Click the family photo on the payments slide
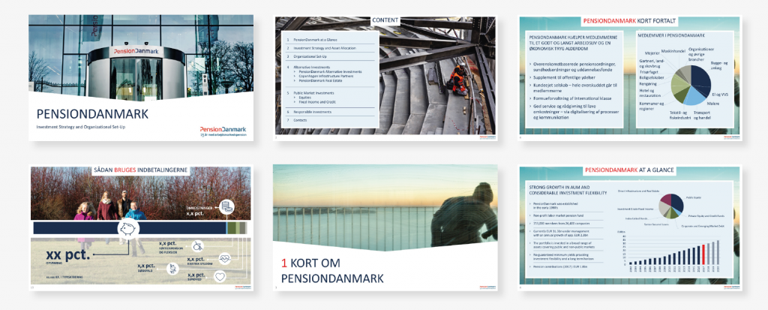The image size is (768, 310). [140, 193]
